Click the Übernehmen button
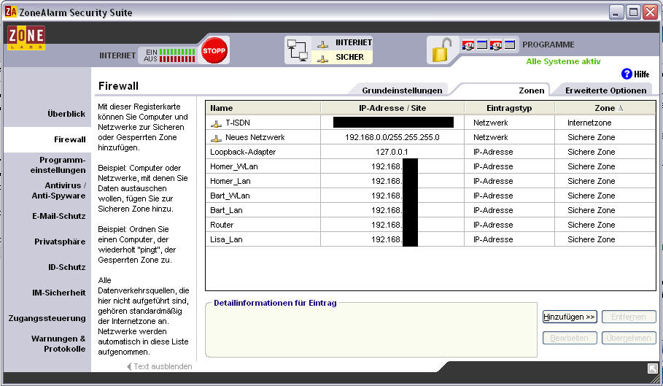This screenshot has height=386, width=663. point(629,338)
